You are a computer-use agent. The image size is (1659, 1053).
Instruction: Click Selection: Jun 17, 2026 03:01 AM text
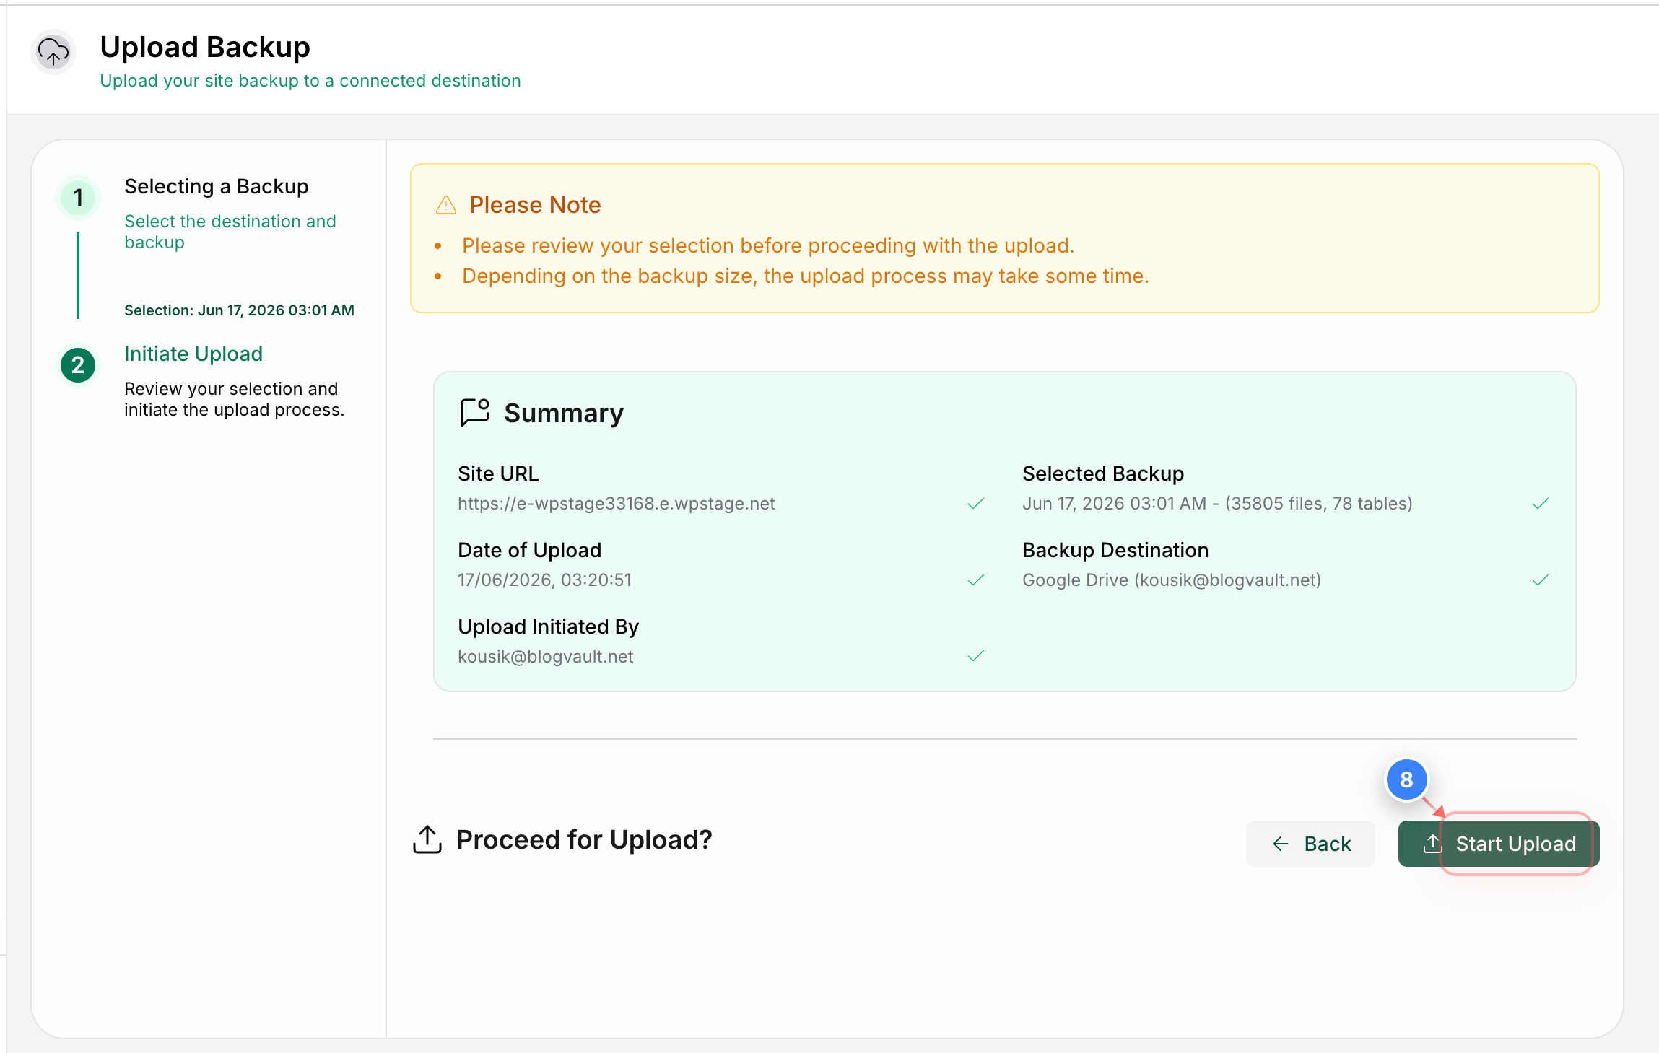239,310
